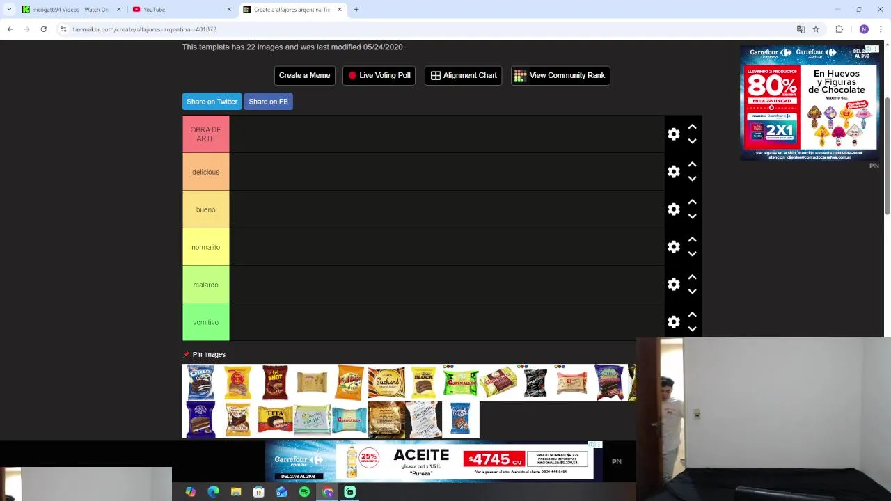View Community Rank
The image size is (891, 501).
coord(560,75)
